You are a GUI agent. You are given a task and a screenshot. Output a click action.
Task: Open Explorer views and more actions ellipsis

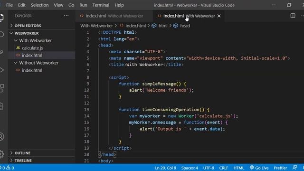coord(66,16)
